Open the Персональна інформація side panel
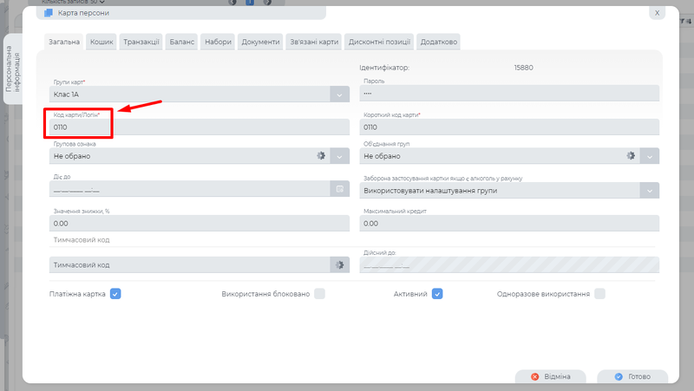694x391 pixels. pyautogui.click(x=13, y=71)
